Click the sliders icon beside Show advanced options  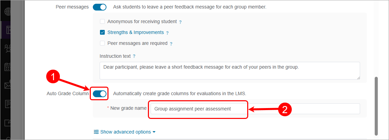point(96,132)
